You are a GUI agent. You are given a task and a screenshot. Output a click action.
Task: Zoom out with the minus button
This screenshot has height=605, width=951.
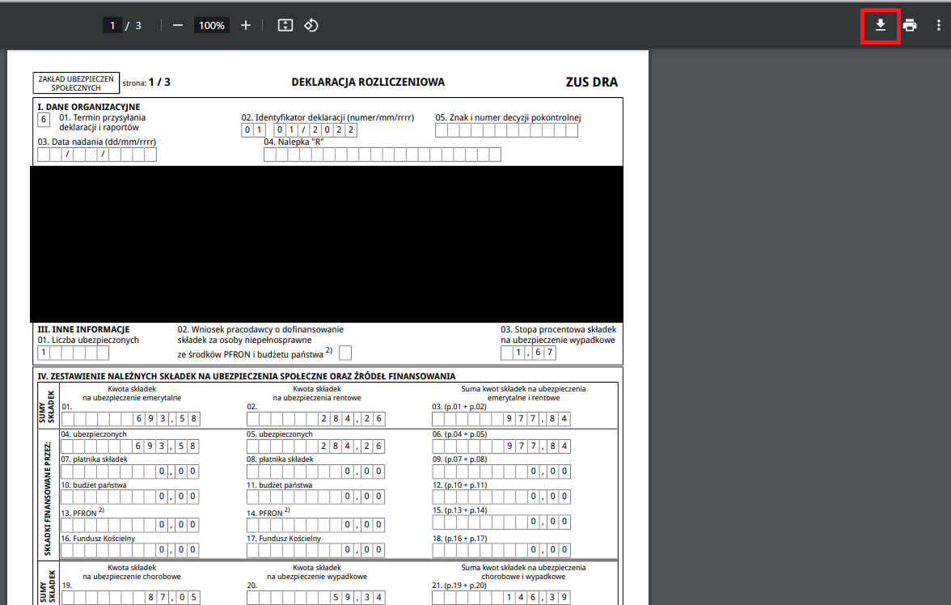pos(178,26)
